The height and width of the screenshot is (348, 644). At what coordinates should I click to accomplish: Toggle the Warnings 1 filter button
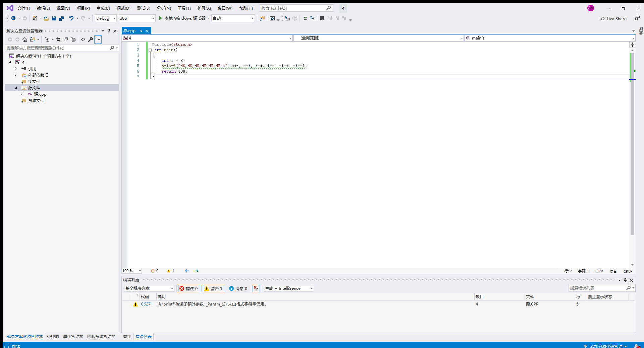[x=214, y=288]
